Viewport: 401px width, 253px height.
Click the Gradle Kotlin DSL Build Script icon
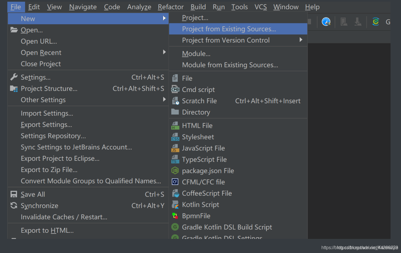(175, 227)
